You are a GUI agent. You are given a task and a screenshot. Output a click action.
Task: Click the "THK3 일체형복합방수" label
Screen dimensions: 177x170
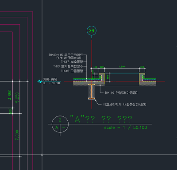[x=68, y=66]
